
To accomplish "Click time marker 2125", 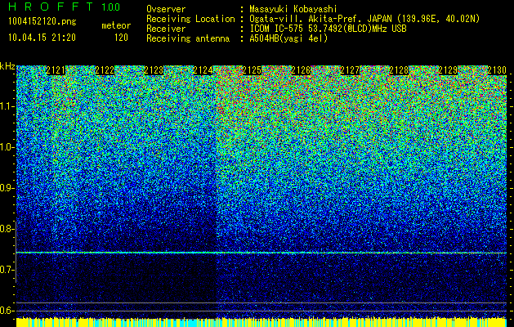I will (x=252, y=70).
